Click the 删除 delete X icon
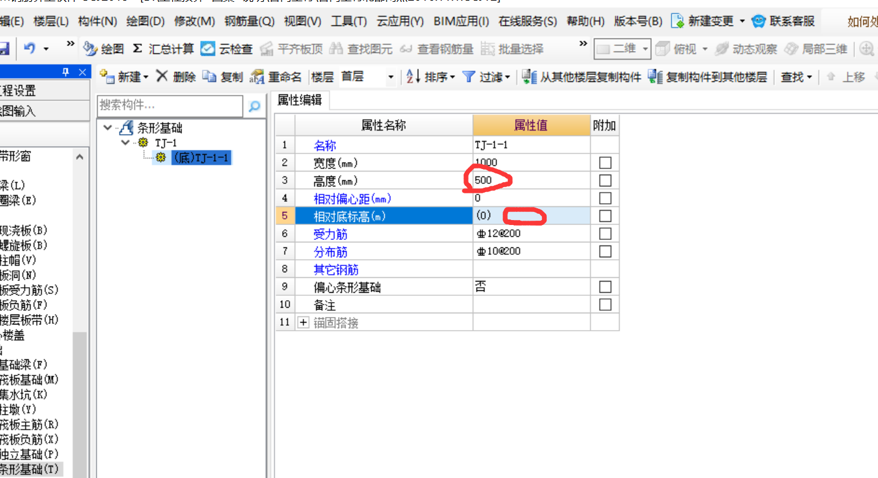Image resolution: width=878 pixels, height=478 pixels. (162, 76)
